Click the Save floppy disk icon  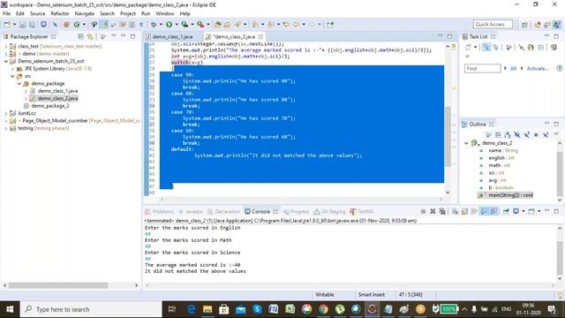[22, 25]
